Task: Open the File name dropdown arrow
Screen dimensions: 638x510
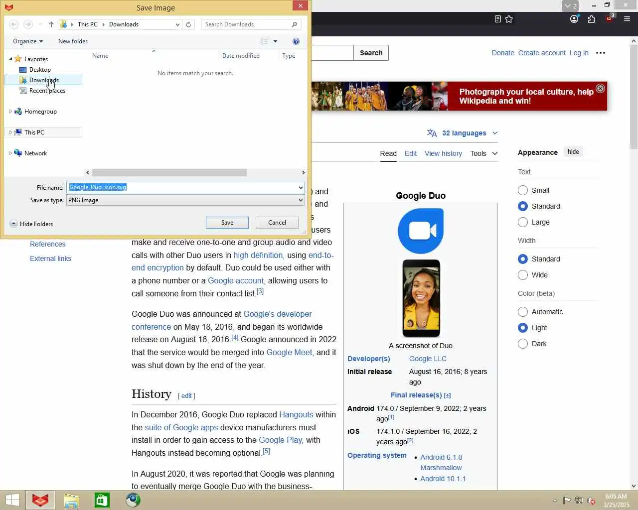Action: pos(301,187)
